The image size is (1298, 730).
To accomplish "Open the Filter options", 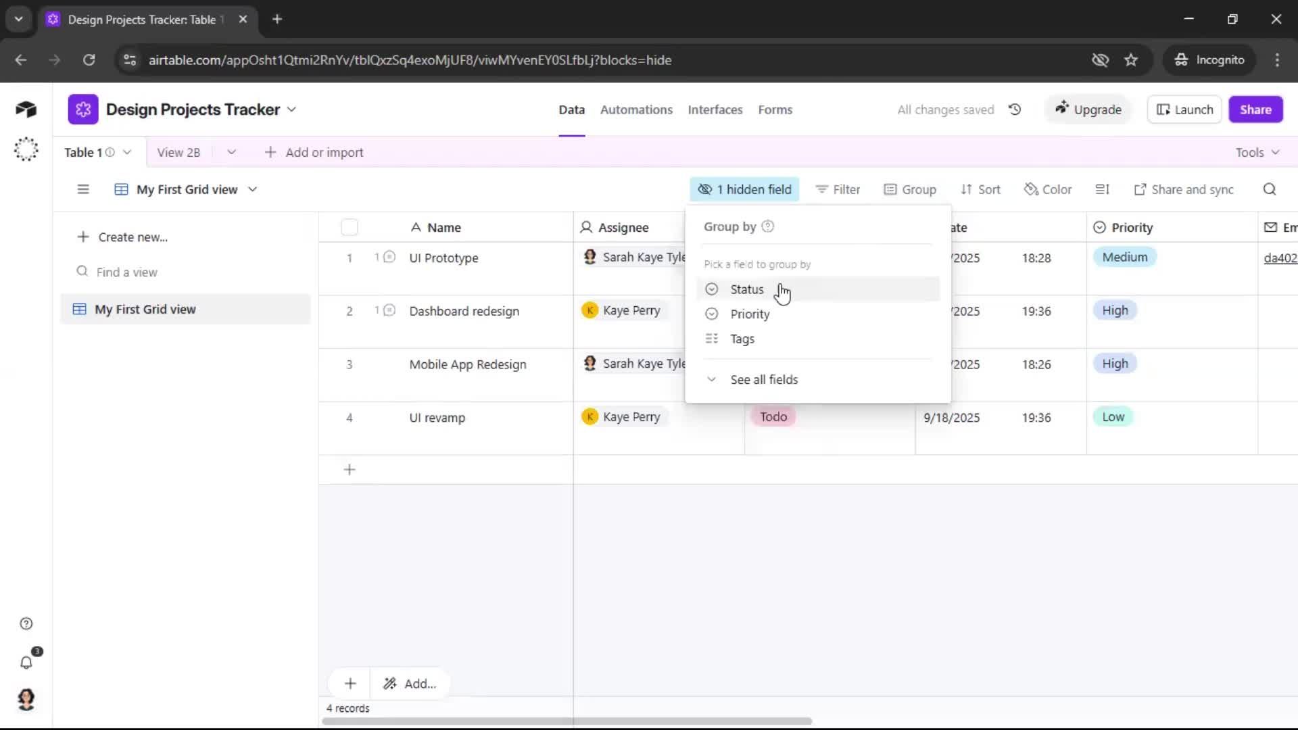I will [838, 189].
